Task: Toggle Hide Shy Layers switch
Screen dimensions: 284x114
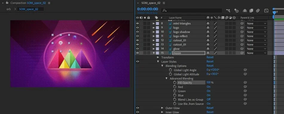Action: coord(245,11)
